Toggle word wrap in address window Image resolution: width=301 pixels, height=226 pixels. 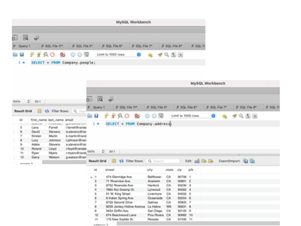(x=255, y=116)
